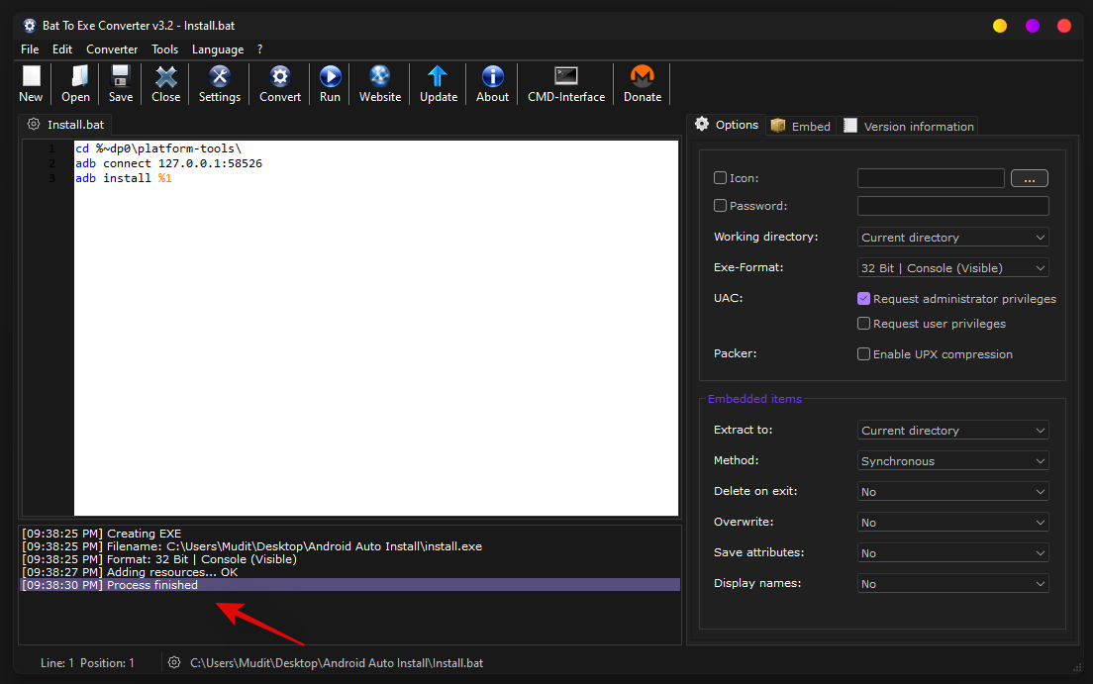1093x684 pixels.
Task: Expand the Exe-Format dropdown
Action: [x=952, y=268]
